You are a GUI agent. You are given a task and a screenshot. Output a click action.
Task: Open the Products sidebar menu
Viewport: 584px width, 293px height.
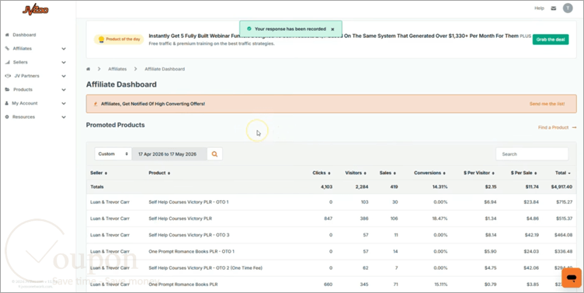(x=23, y=90)
